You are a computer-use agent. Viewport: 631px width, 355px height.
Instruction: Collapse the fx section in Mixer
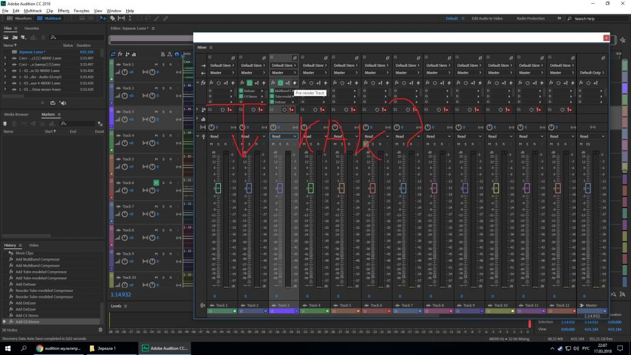198,83
